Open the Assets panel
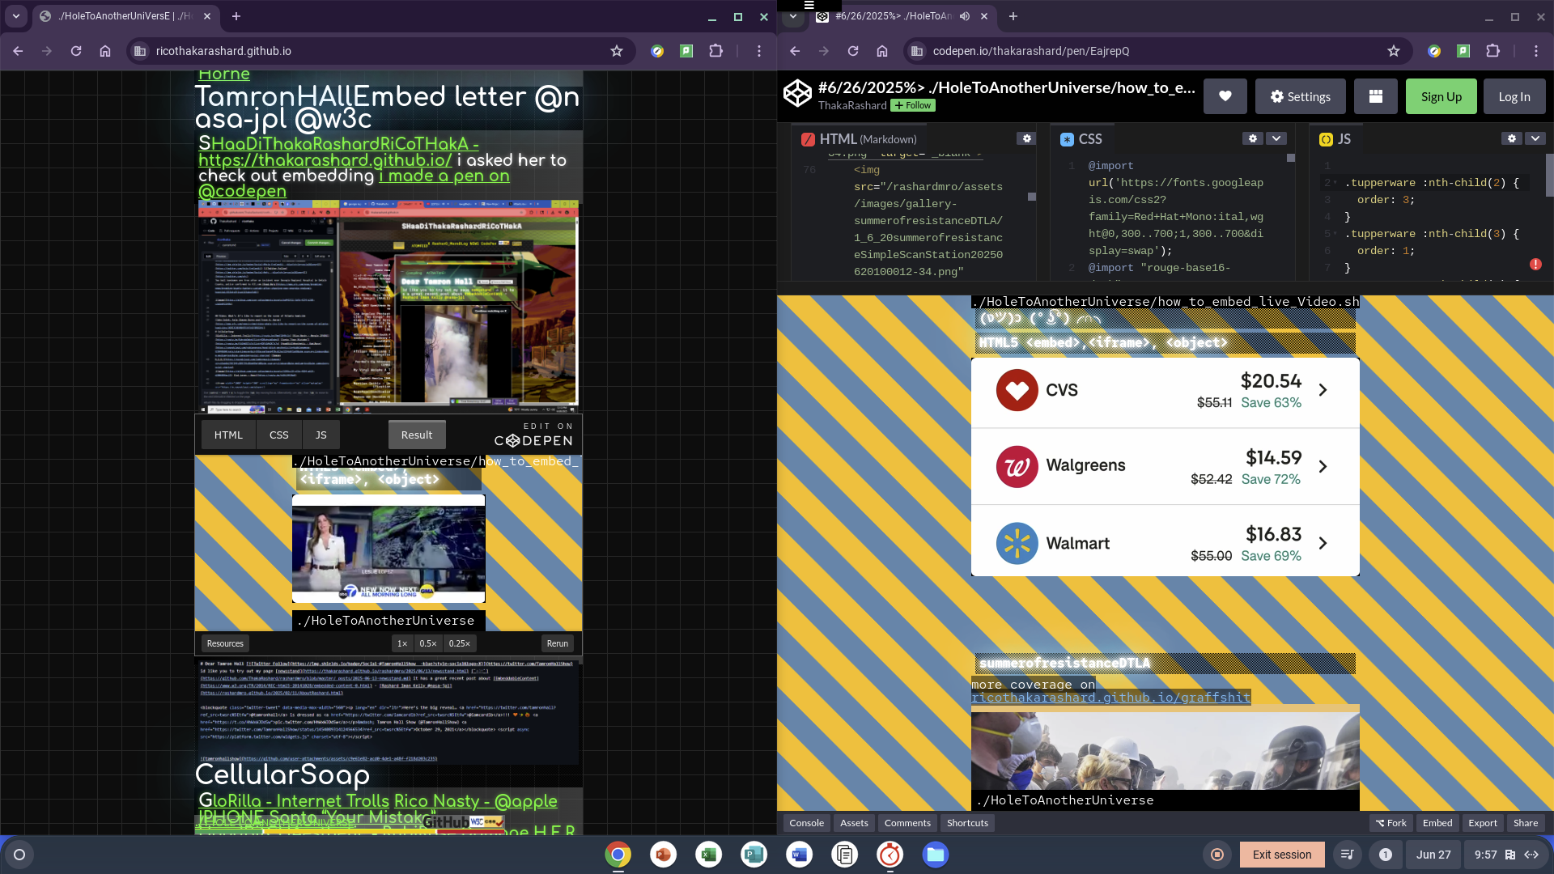Image resolution: width=1554 pixels, height=874 pixels. pos(854,823)
